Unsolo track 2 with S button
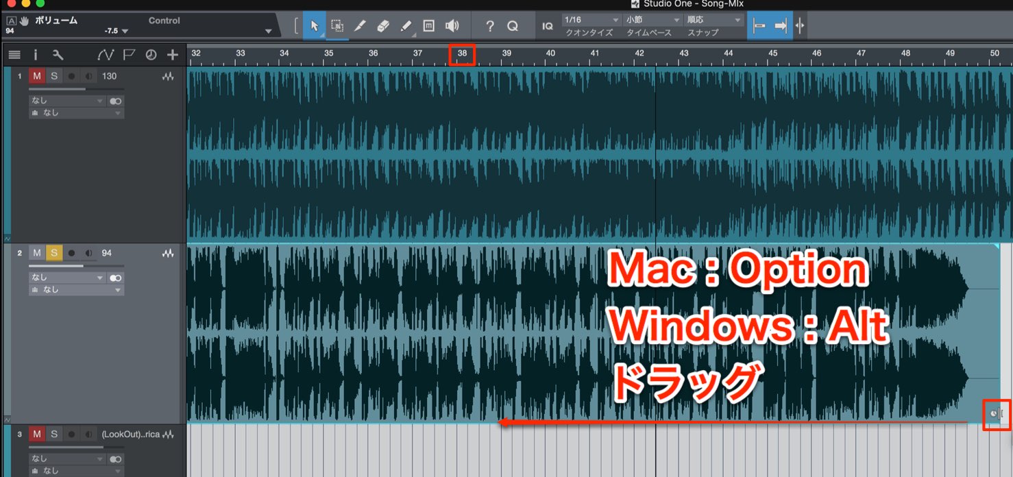 pos(53,253)
